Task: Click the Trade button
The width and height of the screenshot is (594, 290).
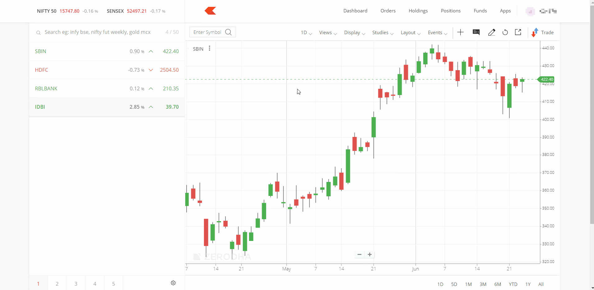Action: [543, 33]
